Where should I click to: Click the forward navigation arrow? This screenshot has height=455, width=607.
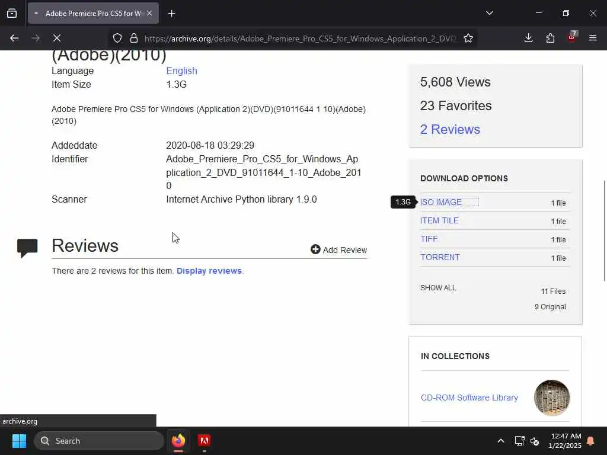pos(36,38)
